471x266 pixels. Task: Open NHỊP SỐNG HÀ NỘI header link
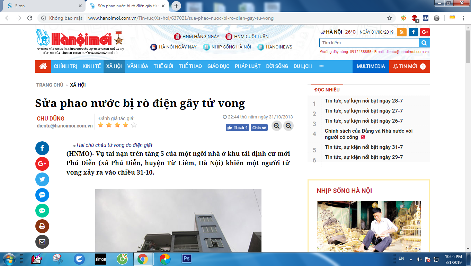[227, 47]
